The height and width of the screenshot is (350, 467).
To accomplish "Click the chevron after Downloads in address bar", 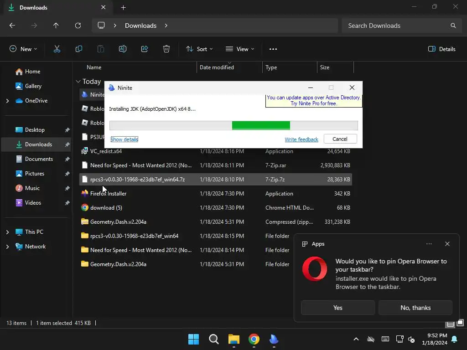I will [x=166, y=26].
